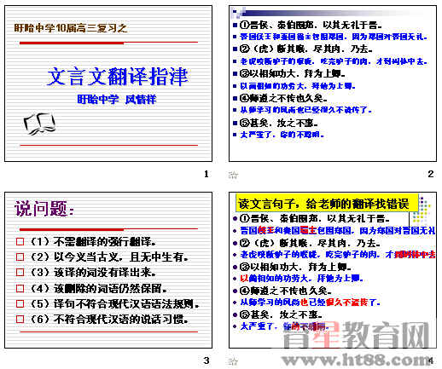Click the animation star icon under slide 2
Image resolution: width=442 pixels, height=369 pixels.
point(233,175)
